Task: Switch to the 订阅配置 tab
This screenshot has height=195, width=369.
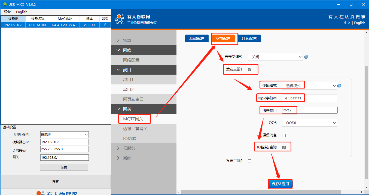Action: click(249, 38)
